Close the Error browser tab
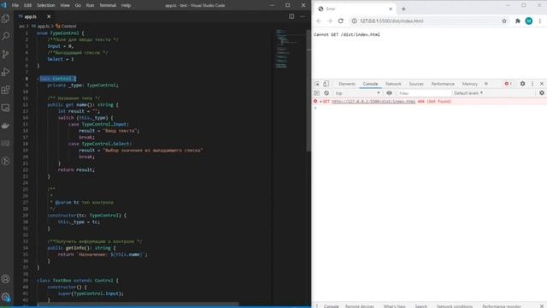547x308 pixels. coord(391,9)
